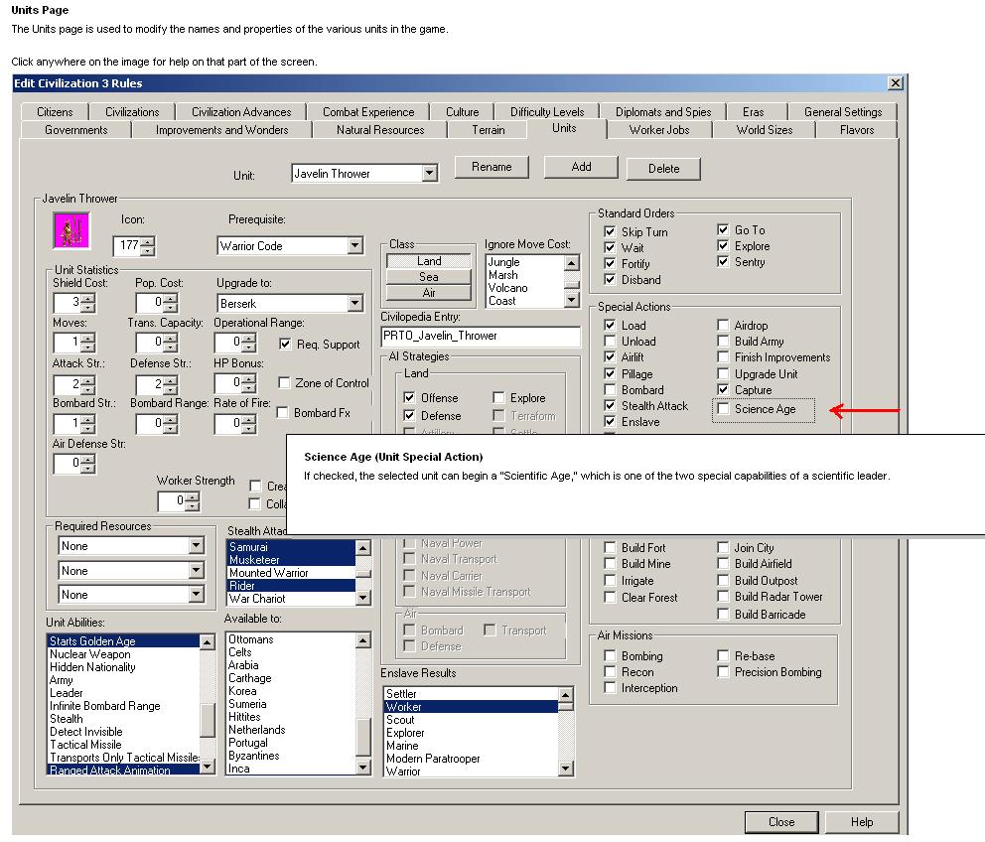Open Help with the Help button
Image resolution: width=985 pixels, height=842 pixels.
[862, 822]
